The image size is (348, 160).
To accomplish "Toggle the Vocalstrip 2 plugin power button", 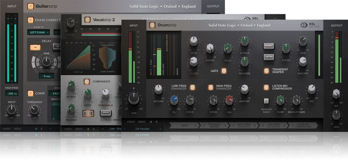I will click(x=87, y=20).
